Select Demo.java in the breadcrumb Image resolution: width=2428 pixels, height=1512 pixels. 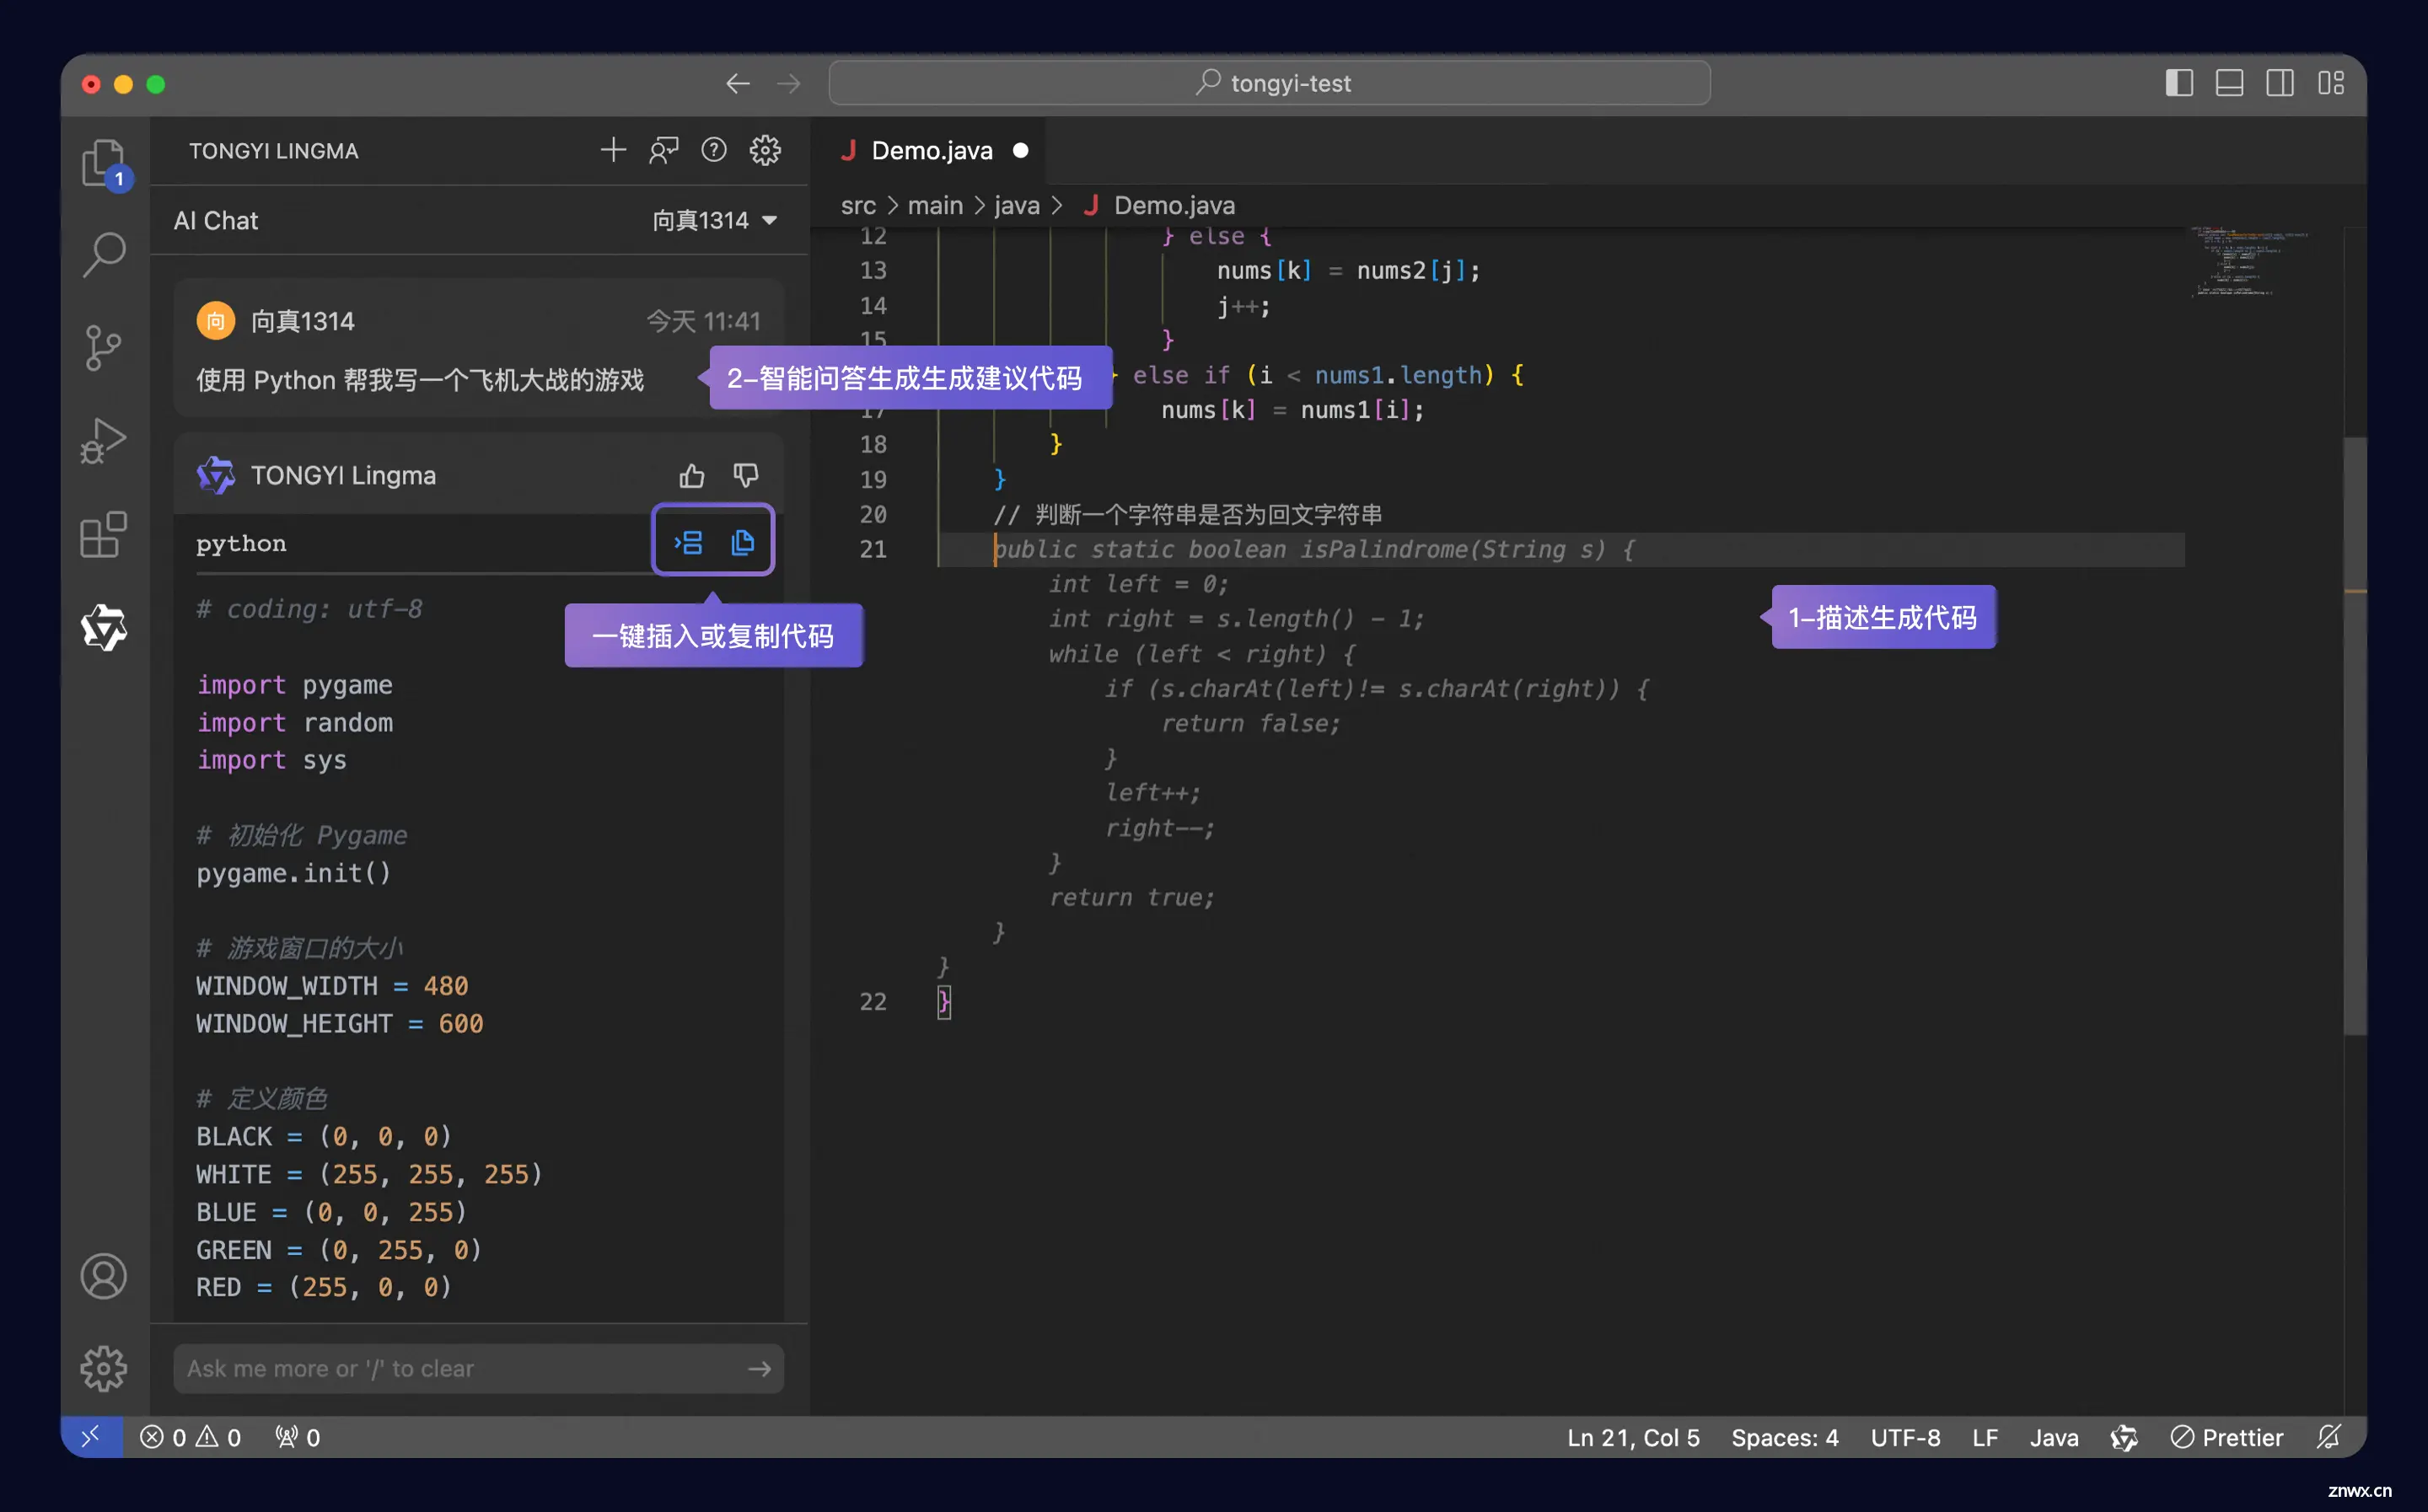tap(1174, 205)
